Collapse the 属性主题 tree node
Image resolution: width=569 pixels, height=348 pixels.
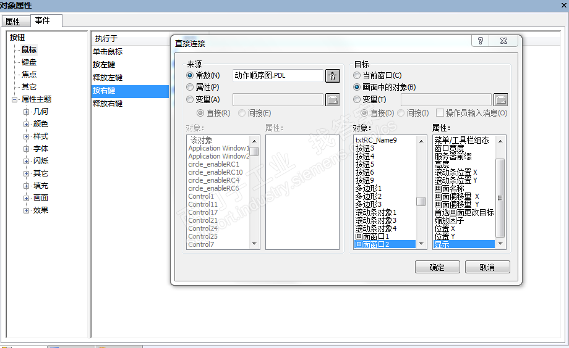click(x=14, y=99)
